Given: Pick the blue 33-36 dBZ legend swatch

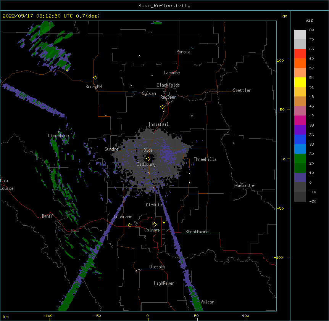Looking at the screenshot, I should click(300, 139).
